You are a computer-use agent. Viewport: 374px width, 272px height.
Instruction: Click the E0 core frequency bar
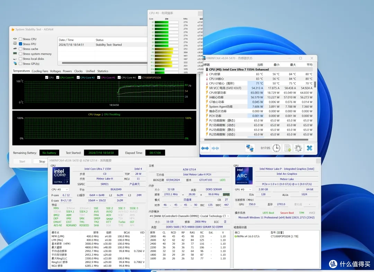(x=167, y=22)
